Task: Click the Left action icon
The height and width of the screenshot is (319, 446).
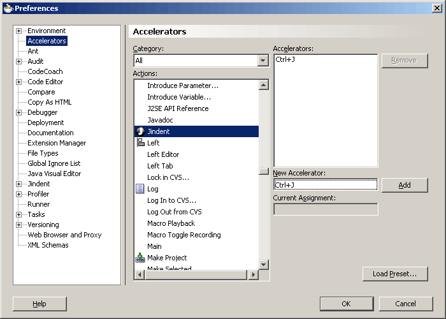Action: pos(140,143)
